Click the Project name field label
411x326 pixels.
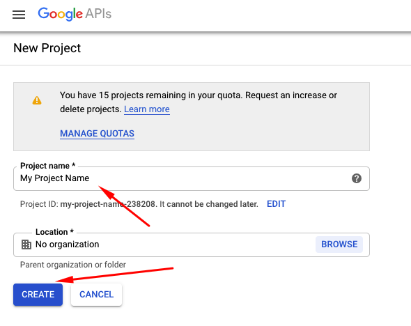pos(47,166)
